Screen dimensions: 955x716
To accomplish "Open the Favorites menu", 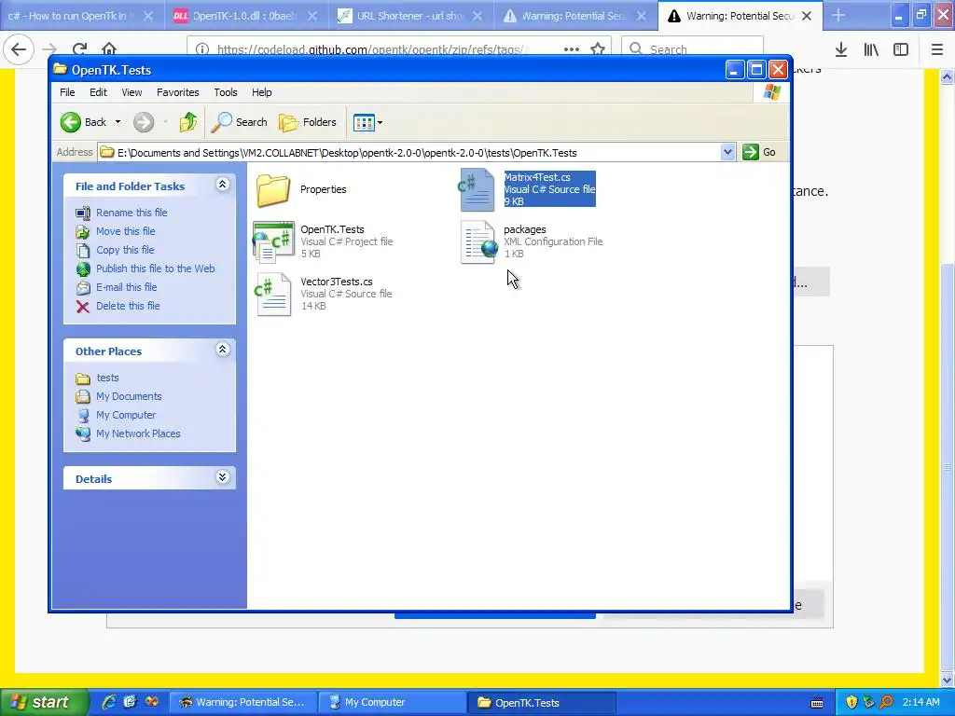I will (x=178, y=92).
